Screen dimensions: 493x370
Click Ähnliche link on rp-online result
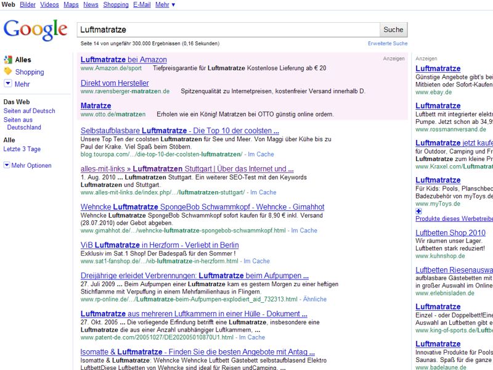click(315, 299)
